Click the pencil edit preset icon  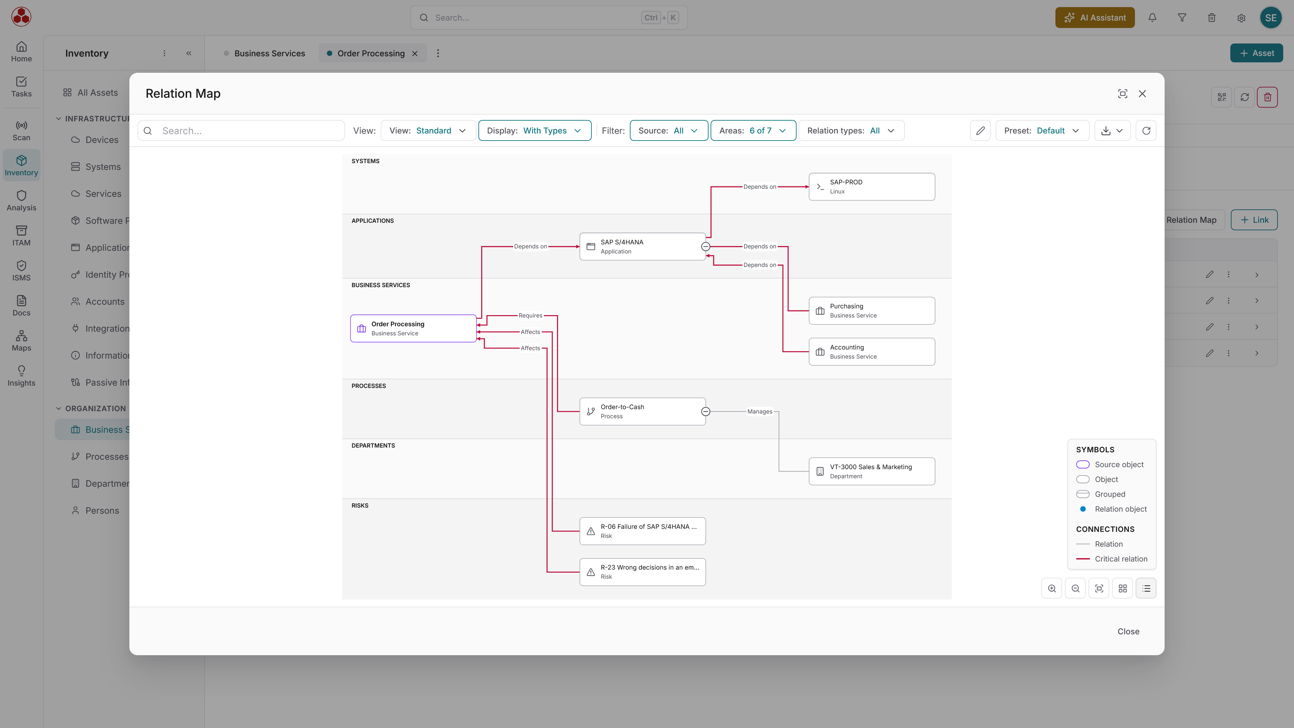click(981, 131)
